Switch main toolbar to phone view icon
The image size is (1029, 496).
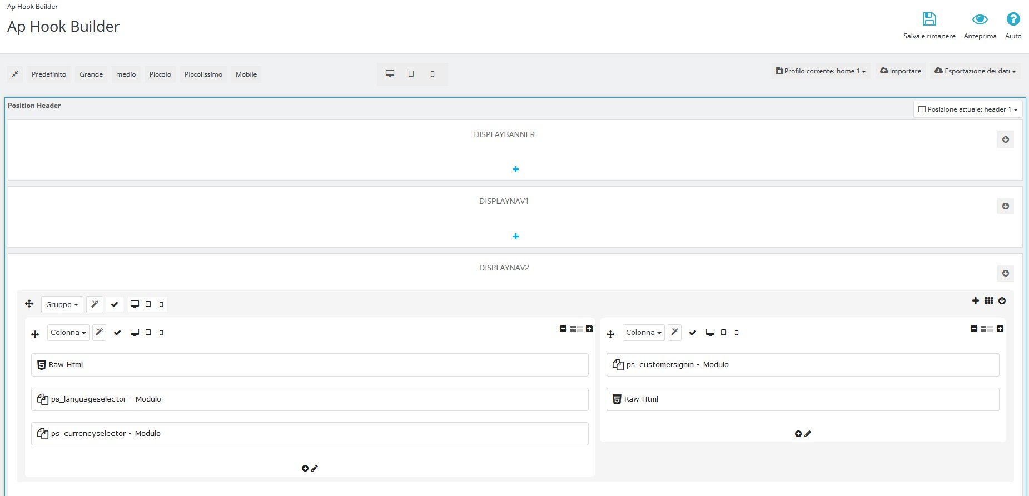433,74
